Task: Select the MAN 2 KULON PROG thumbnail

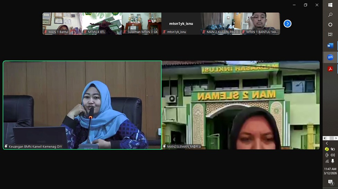Action: point(220,23)
